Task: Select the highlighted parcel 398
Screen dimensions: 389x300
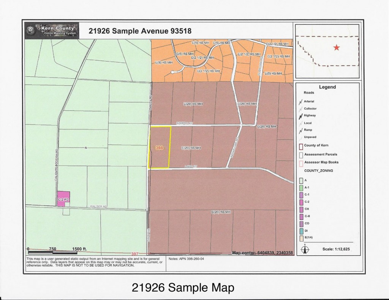Action: click(160, 147)
